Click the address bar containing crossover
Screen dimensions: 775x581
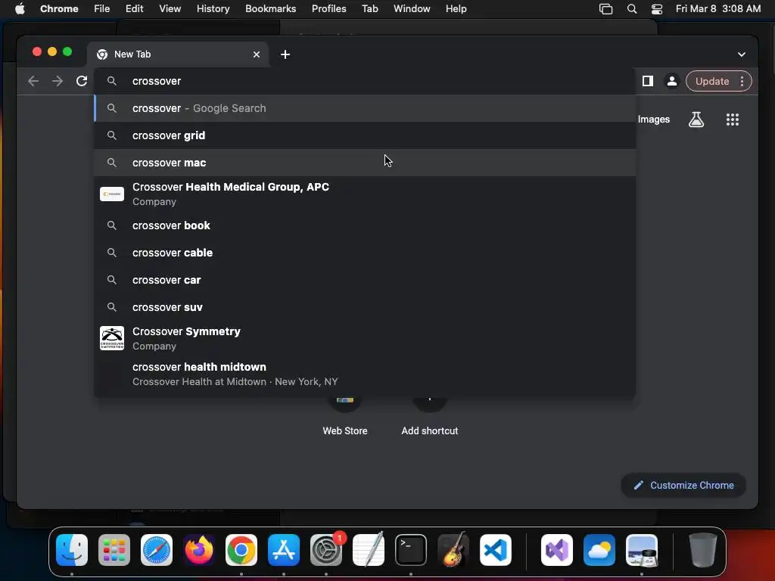364,81
